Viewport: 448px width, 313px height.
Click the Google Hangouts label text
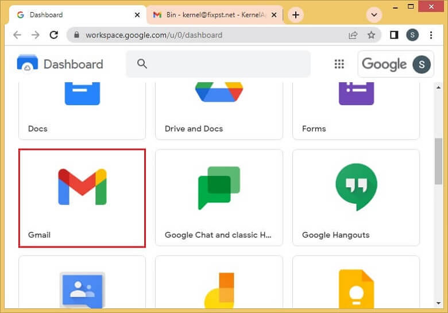336,235
